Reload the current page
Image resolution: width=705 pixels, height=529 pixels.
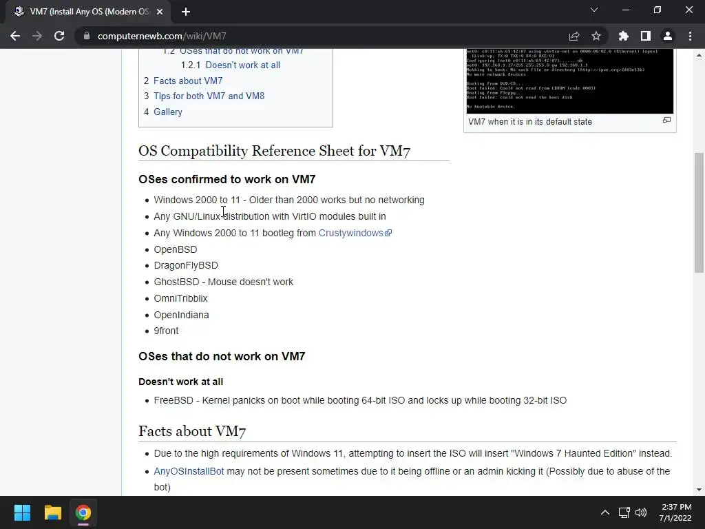59,36
